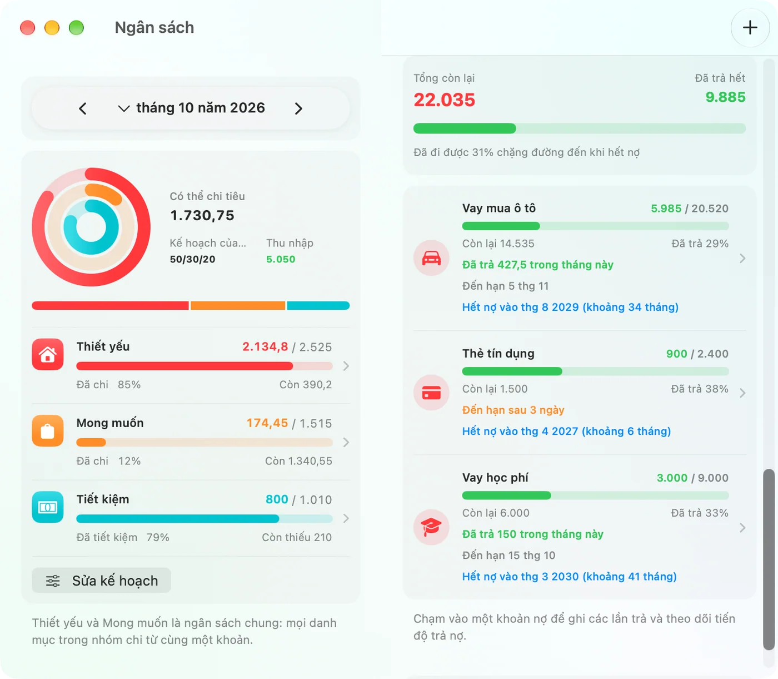
Task: Open Vay mua ô tô details chevron
Action: [742, 258]
